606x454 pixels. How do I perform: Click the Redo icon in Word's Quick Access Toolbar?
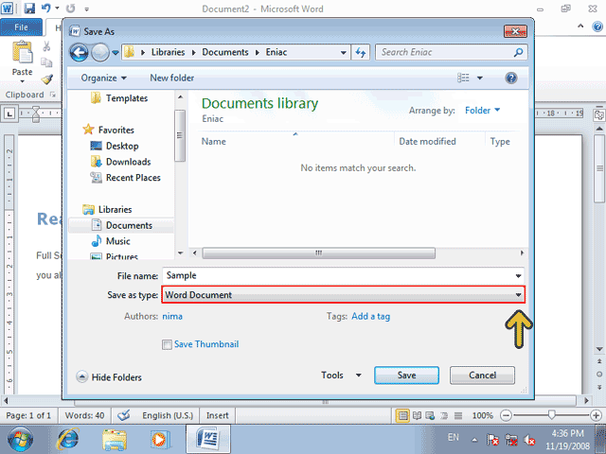pyautogui.click(x=70, y=9)
